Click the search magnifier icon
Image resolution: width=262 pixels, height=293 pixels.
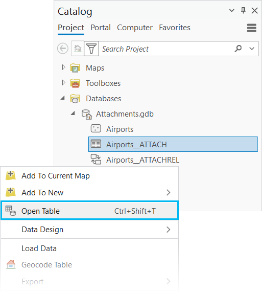(238, 49)
